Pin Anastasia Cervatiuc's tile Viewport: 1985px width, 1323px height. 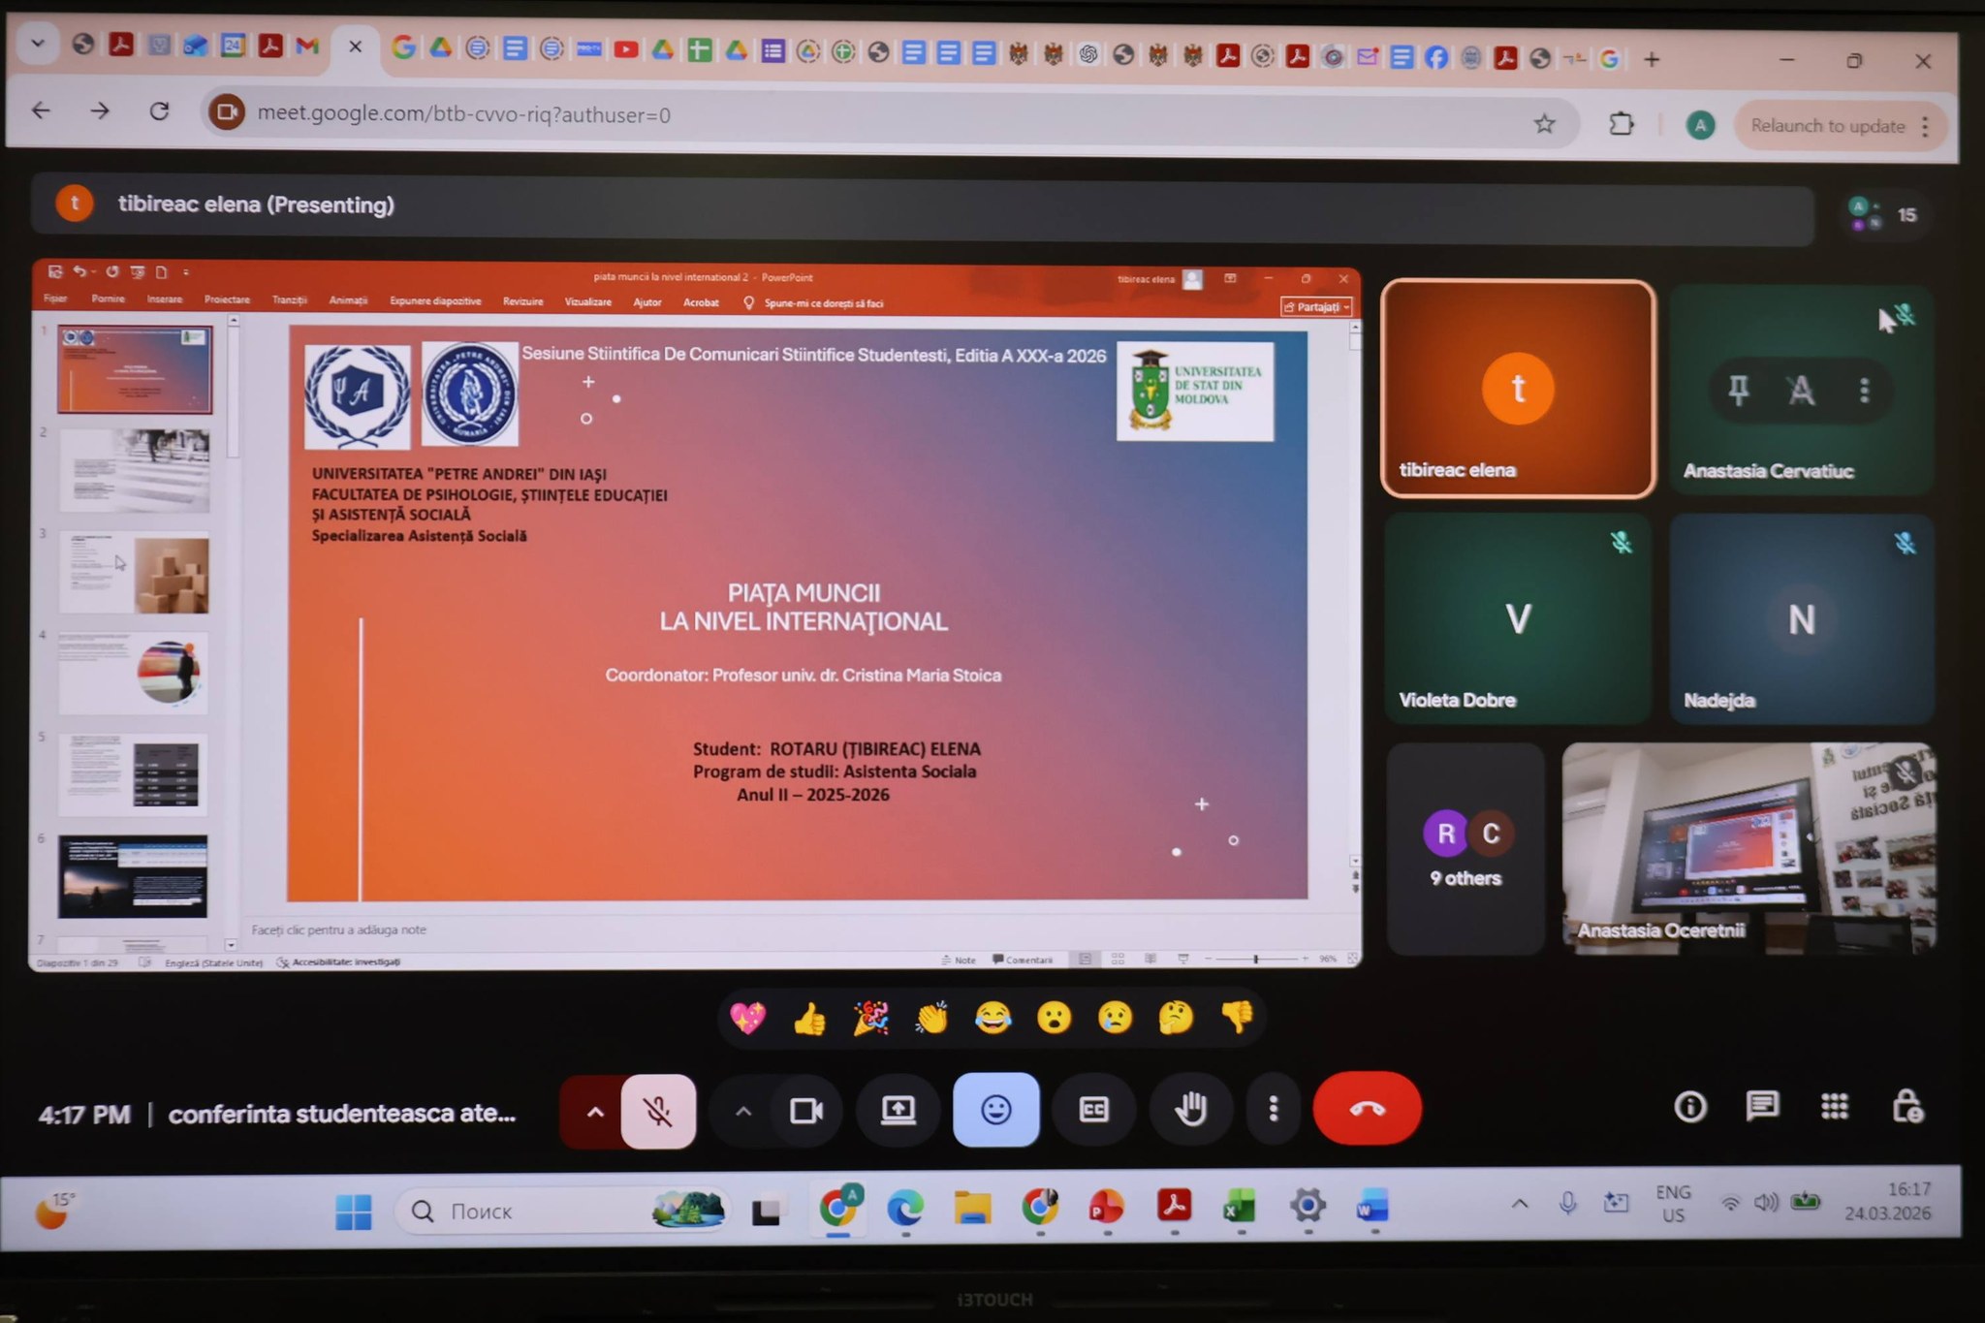(1739, 391)
